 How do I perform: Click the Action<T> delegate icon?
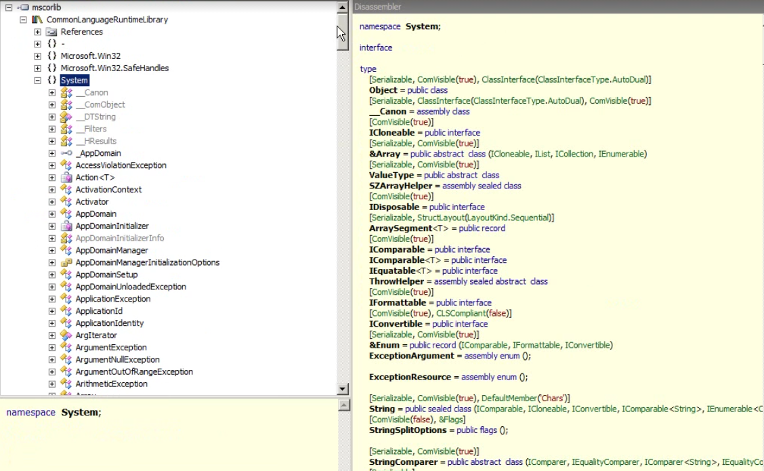[x=66, y=178]
